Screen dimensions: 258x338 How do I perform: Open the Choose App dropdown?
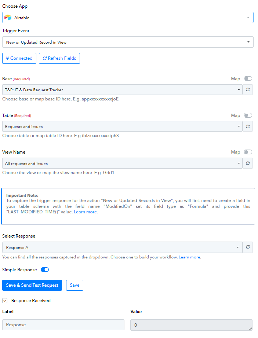[x=128, y=18]
